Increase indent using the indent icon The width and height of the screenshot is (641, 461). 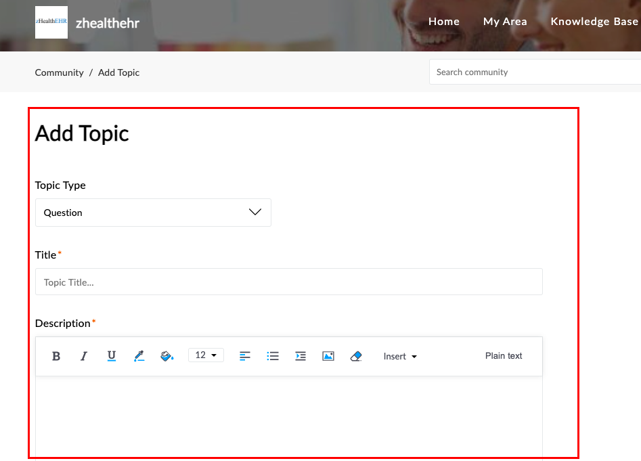[301, 356]
